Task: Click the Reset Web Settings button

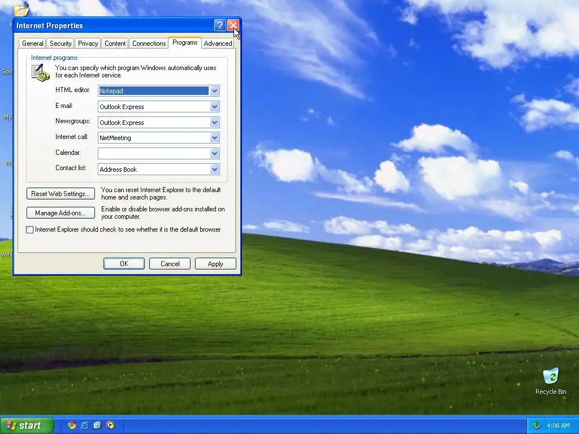Action: [x=61, y=194]
